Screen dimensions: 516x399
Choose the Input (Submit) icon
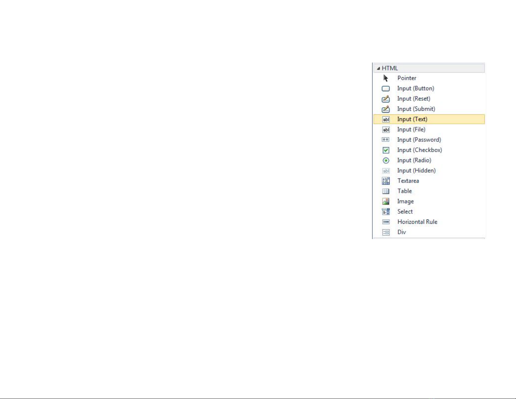point(386,109)
